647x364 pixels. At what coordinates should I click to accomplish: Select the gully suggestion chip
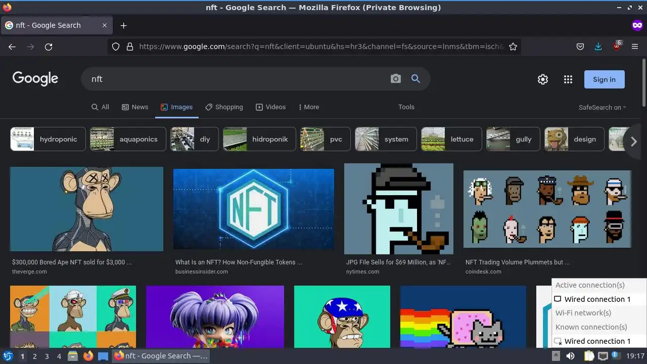coord(513,139)
